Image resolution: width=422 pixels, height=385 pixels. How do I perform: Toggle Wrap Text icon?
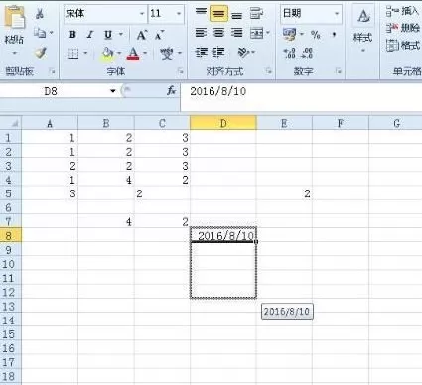click(256, 13)
